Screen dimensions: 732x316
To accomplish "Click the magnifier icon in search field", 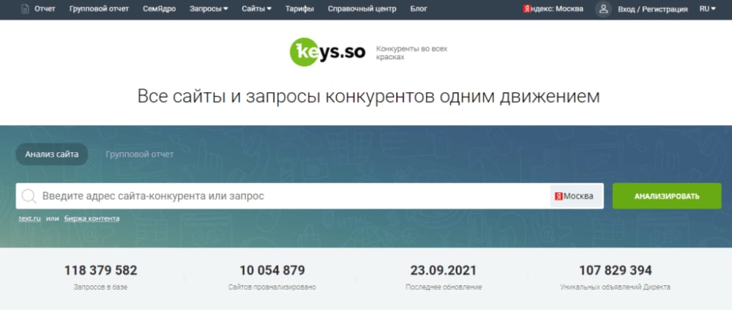I will 29,196.
